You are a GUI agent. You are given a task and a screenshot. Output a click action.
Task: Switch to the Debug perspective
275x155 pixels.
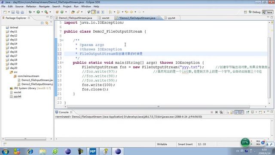coord(254,12)
